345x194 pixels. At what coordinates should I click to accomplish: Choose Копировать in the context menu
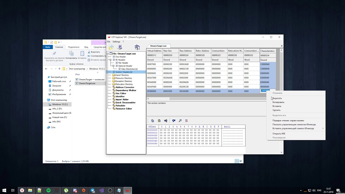(x=296, y=102)
